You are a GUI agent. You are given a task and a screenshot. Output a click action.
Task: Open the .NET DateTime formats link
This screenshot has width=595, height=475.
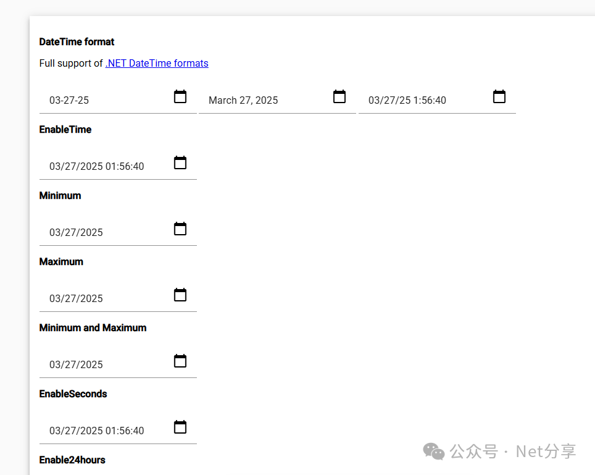tap(157, 63)
